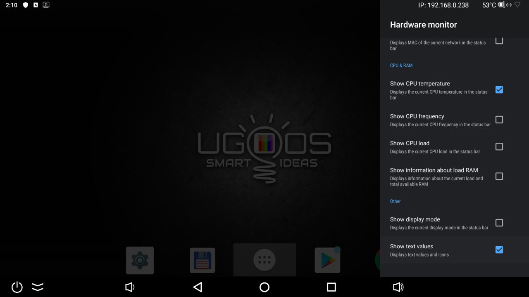This screenshot has width=529, height=297.
Task: Tap the volume up speaker icon
Action: tap(398, 287)
